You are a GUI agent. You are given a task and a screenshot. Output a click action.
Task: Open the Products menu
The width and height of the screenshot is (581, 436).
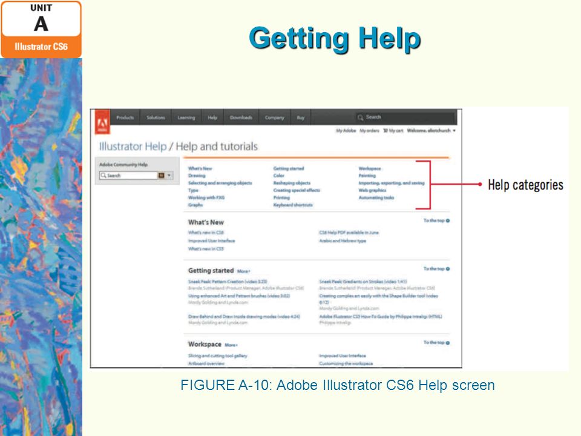point(125,117)
